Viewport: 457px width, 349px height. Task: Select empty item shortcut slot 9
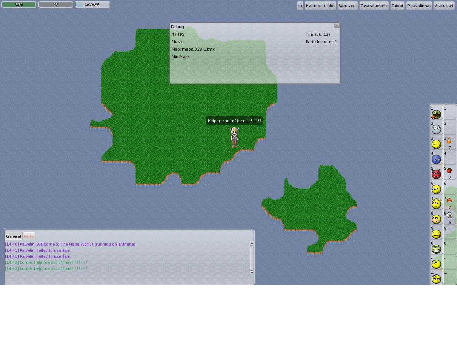point(450,232)
